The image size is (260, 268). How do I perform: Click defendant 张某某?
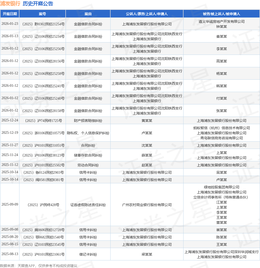coord(221,111)
